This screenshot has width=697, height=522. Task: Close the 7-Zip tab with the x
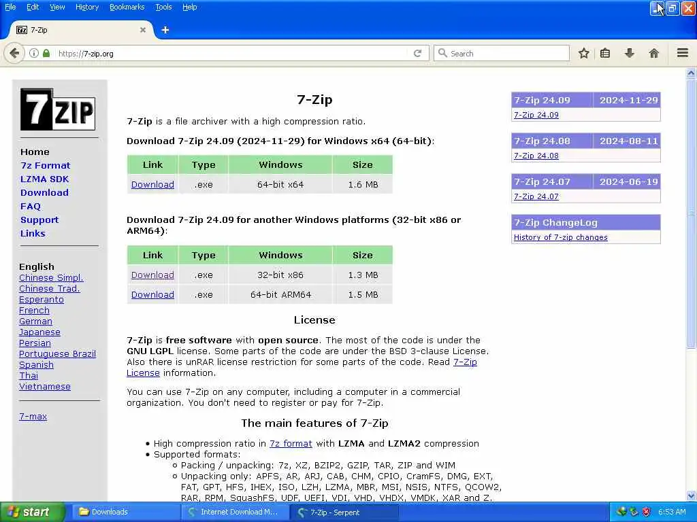click(143, 30)
